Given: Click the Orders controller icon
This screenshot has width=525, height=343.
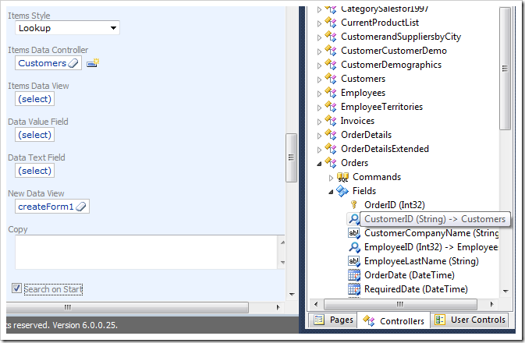Looking at the screenshot, I should 331,163.
